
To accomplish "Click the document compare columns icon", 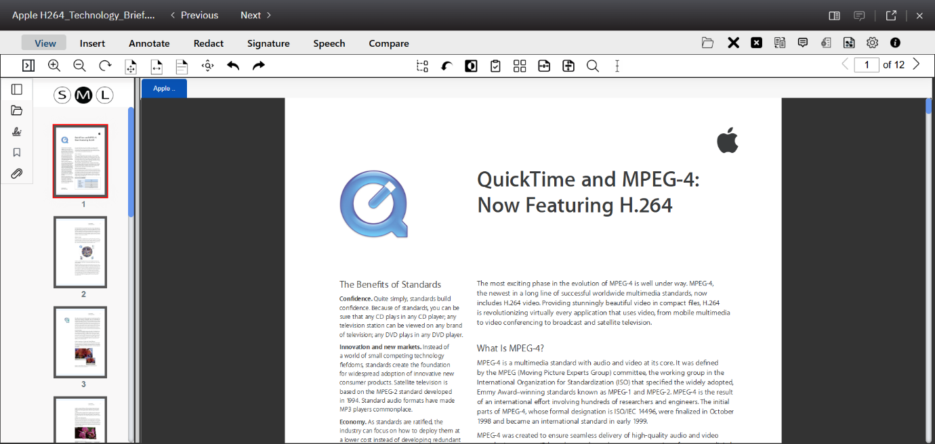I will pos(780,43).
